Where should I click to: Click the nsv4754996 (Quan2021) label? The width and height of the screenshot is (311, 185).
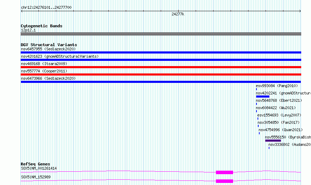pyautogui.click(x=281, y=130)
